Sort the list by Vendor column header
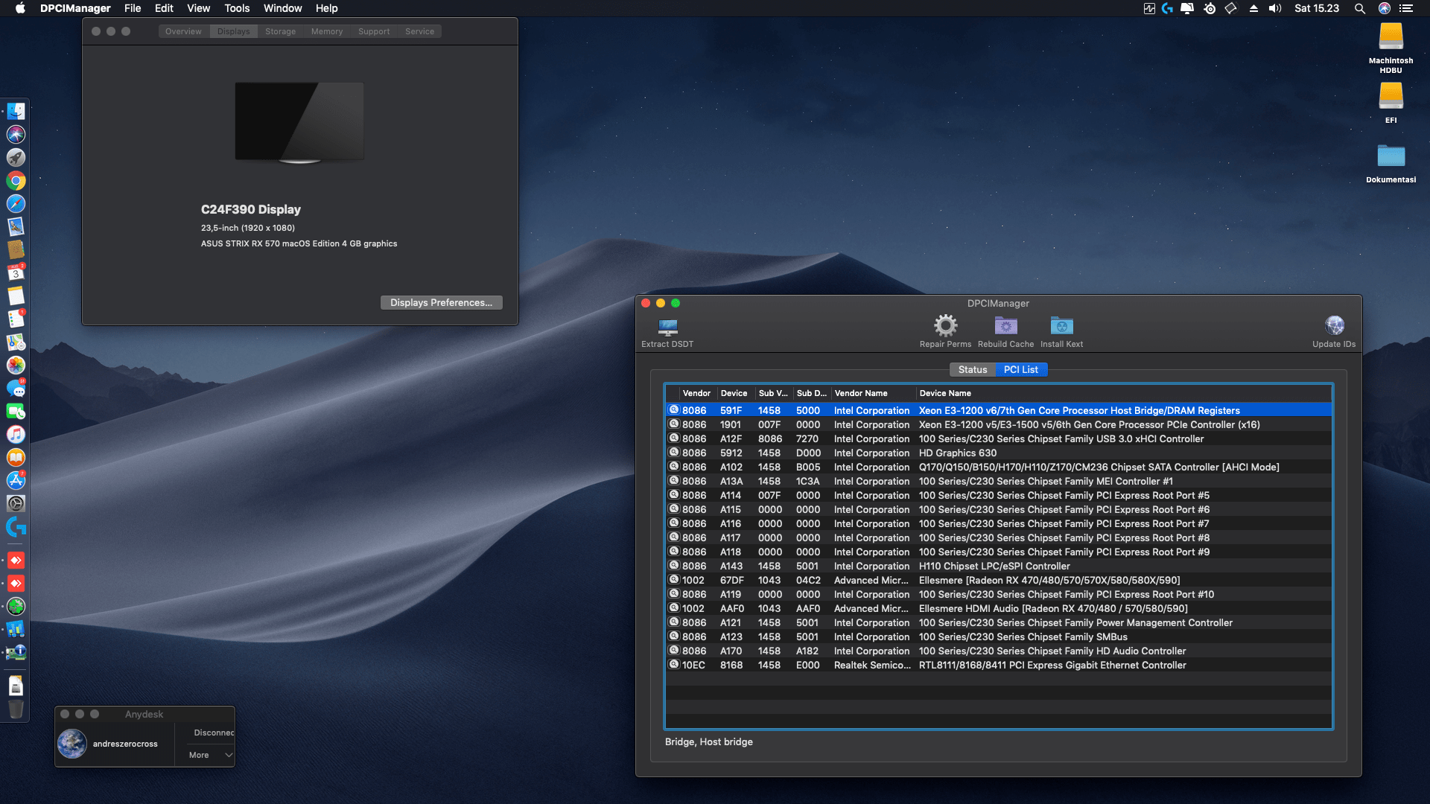Image resolution: width=1430 pixels, height=804 pixels. click(696, 393)
